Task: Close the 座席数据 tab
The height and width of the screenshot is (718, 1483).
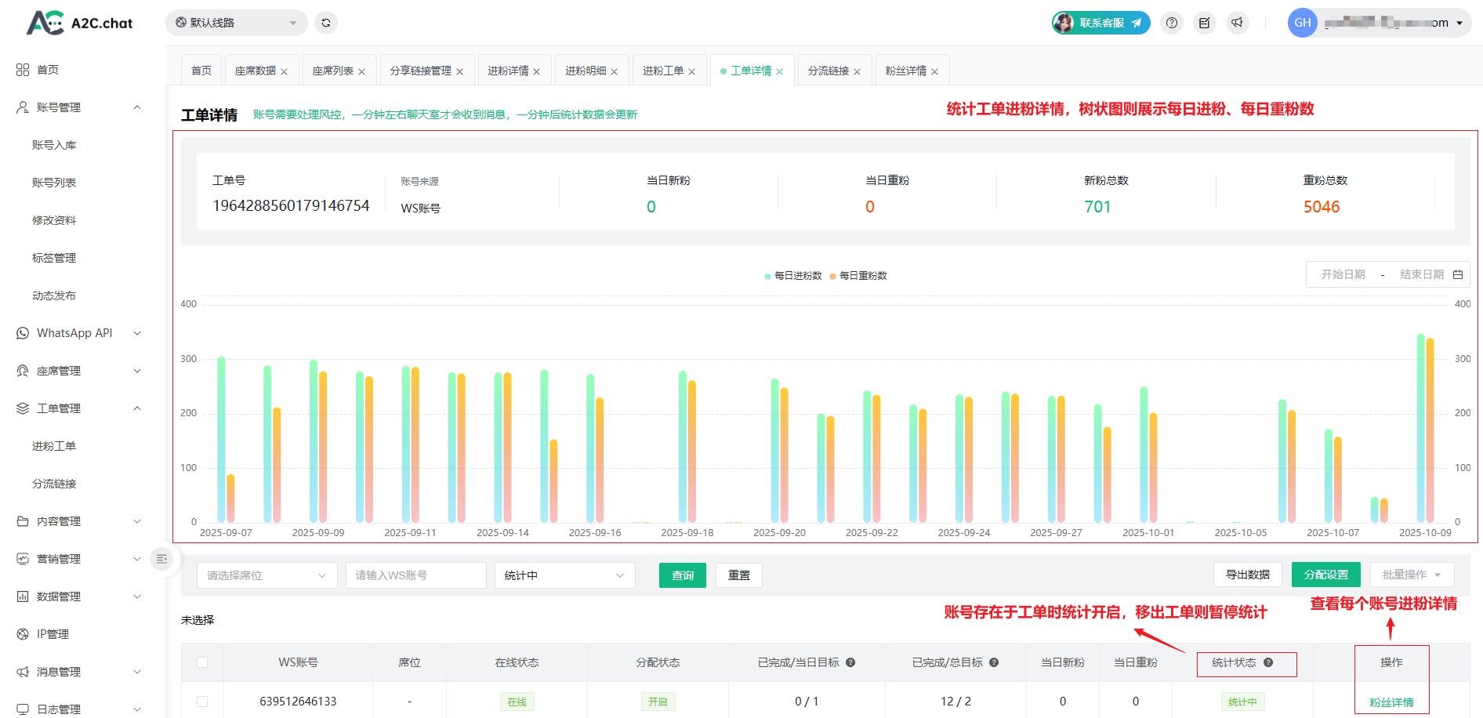Action: (285, 71)
